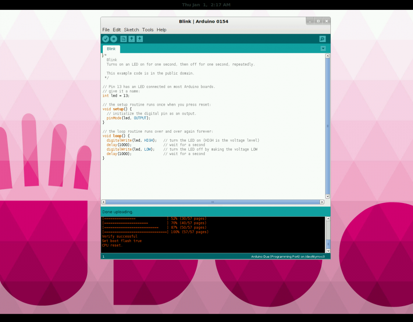Click the 'Blink | Arduino 0154' title bar

coord(203,21)
